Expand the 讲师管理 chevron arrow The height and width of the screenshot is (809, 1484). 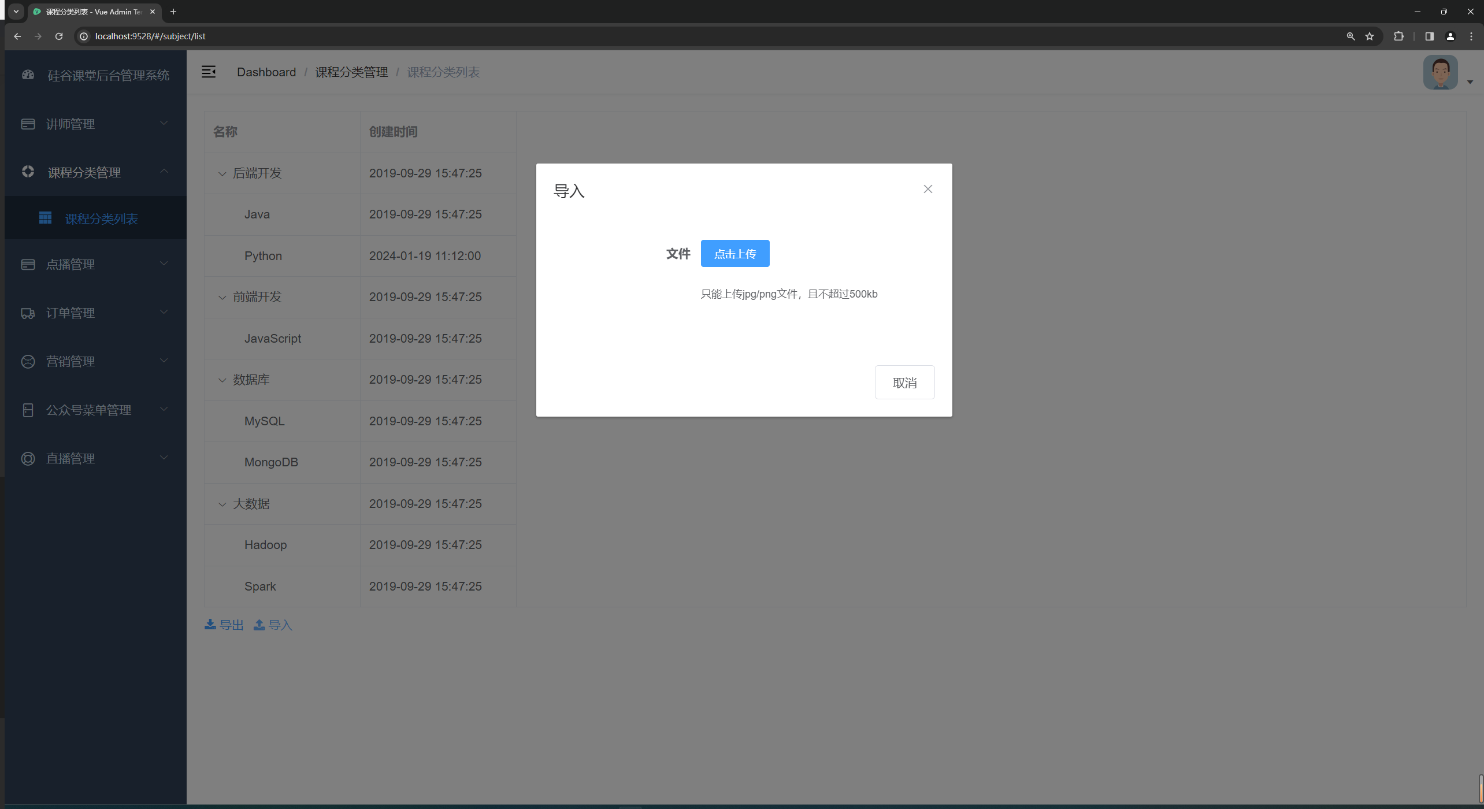click(x=164, y=123)
